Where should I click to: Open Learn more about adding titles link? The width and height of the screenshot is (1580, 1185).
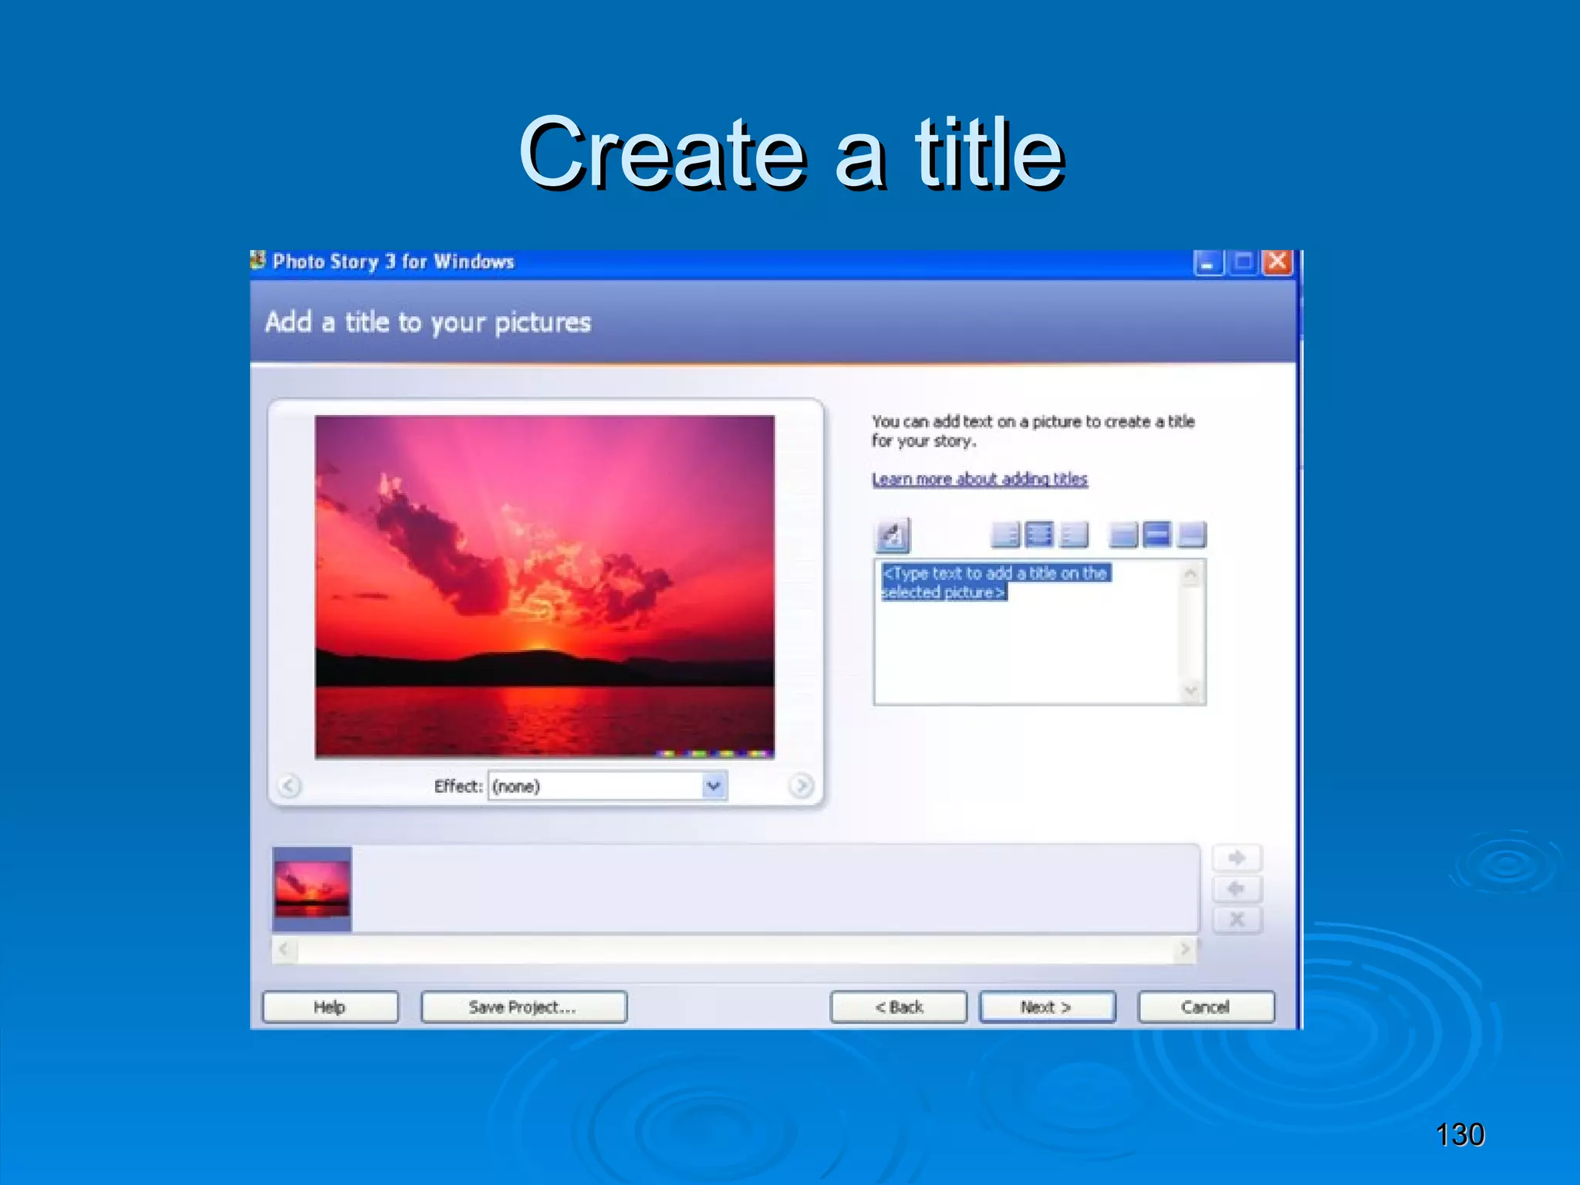click(979, 479)
